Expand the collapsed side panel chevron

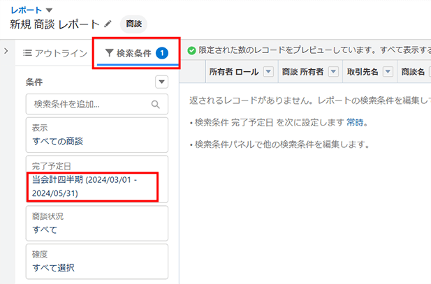click(6, 51)
